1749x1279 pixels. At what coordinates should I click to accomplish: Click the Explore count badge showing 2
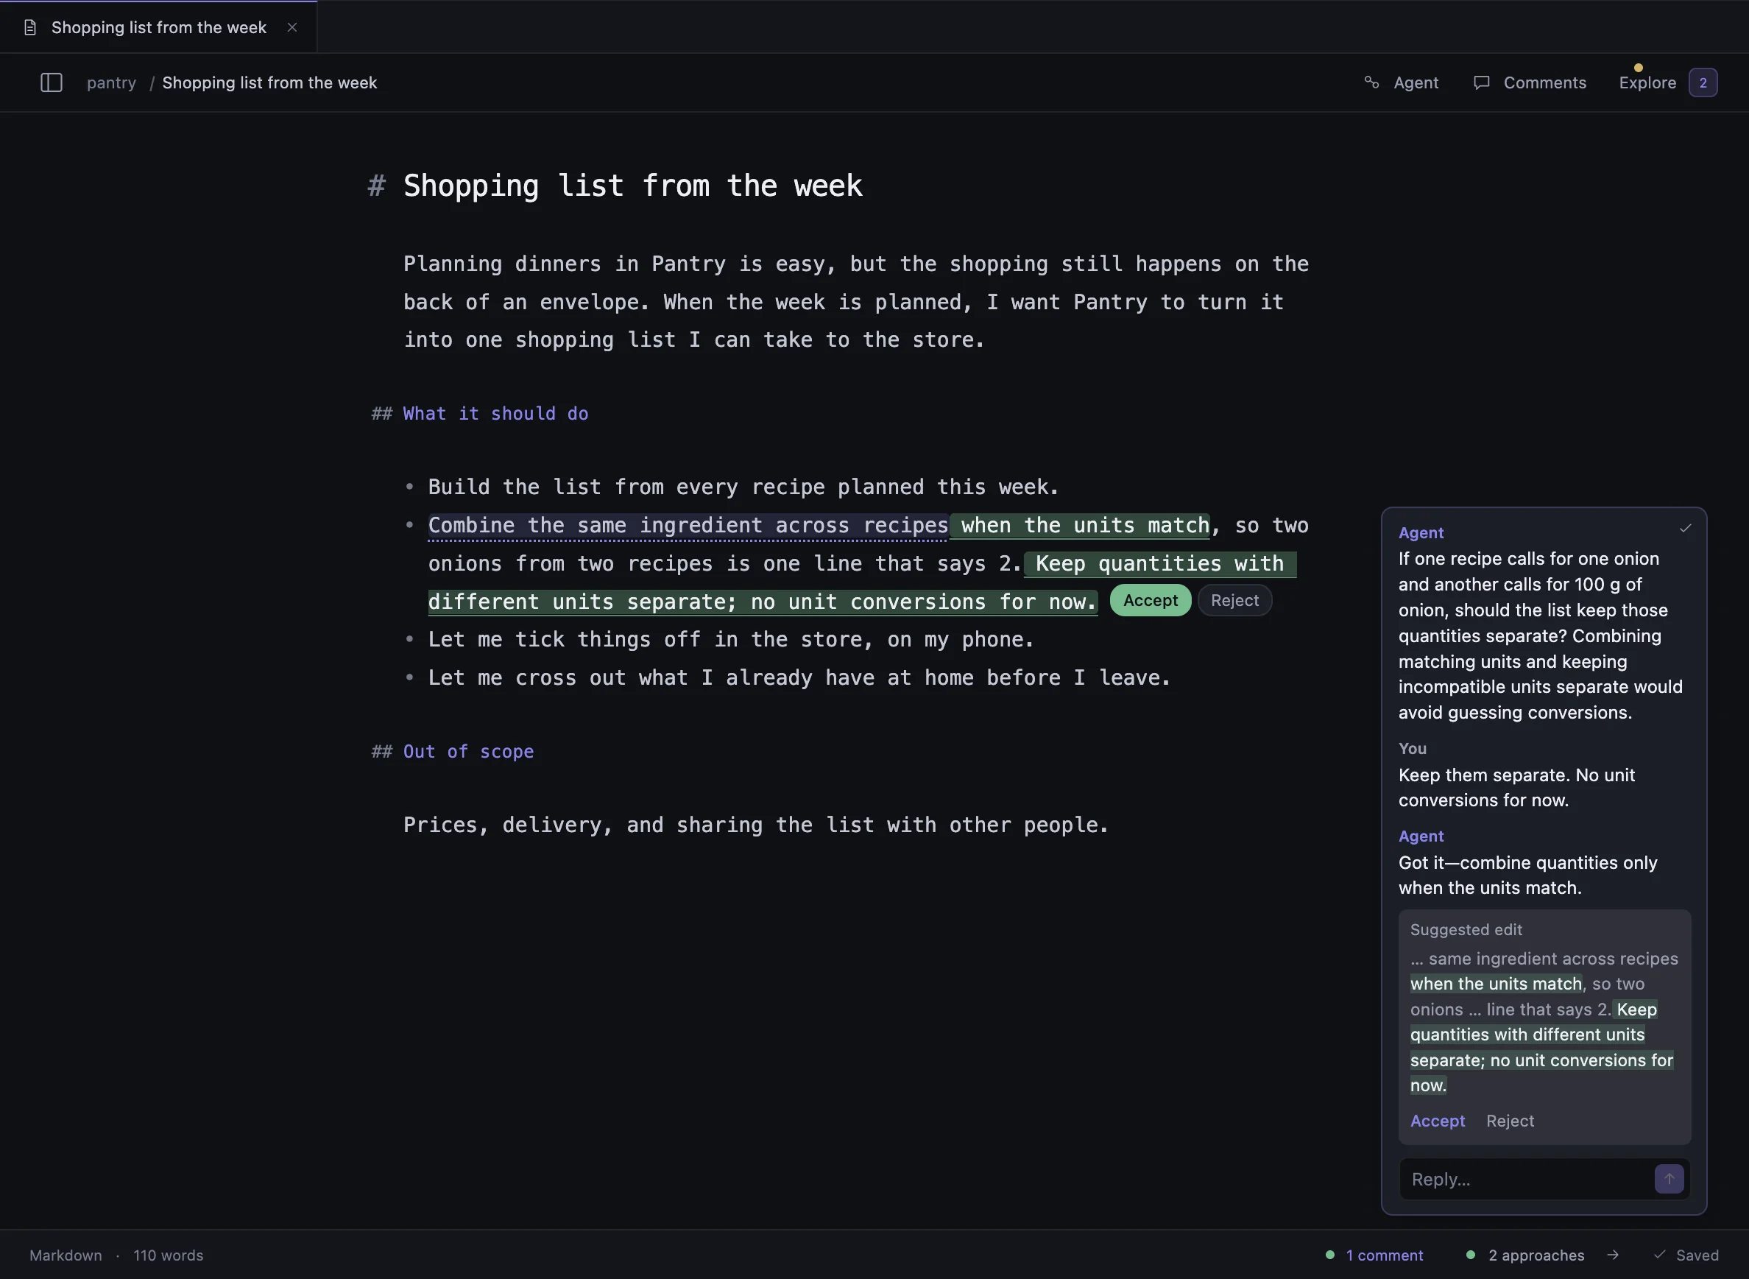coord(1703,83)
